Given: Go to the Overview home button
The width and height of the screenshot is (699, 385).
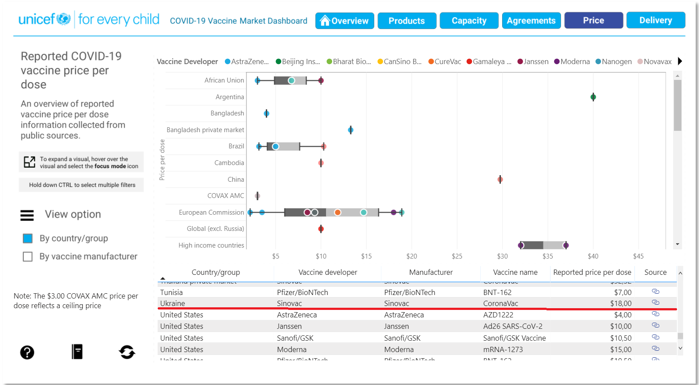Looking at the screenshot, I should tap(345, 21).
